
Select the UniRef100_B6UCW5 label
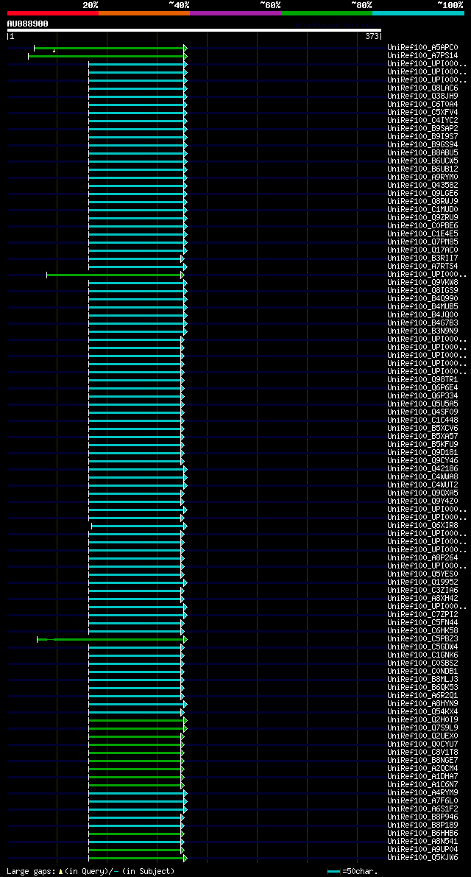(422, 161)
